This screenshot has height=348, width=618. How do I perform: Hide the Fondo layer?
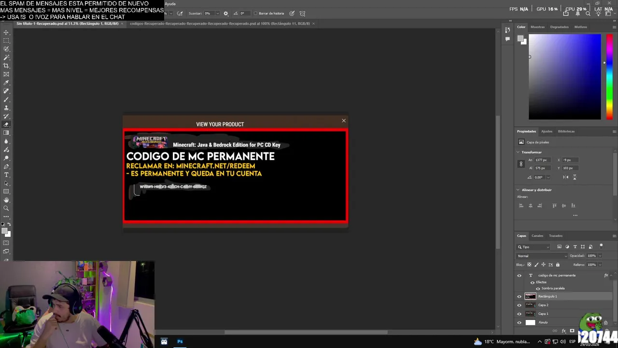[x=520, y=322]
